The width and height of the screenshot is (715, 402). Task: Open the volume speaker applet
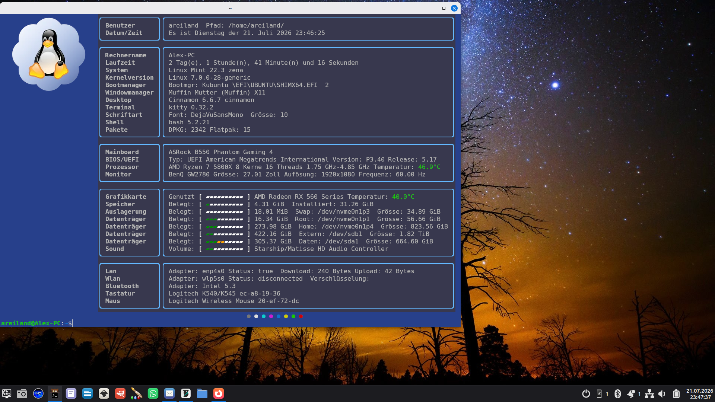point(662,394)
